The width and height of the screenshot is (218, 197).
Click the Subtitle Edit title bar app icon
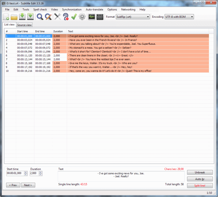(4, 3)
